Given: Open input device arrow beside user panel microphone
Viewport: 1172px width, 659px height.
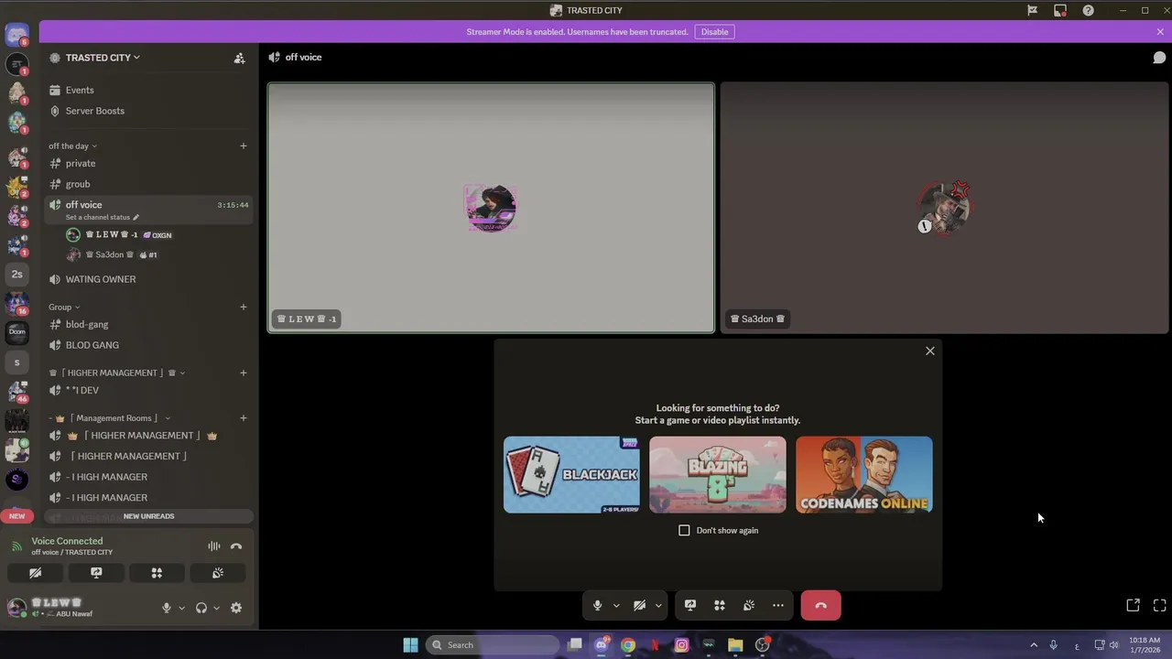Looking at the screenshot, I should click(181, 608).
